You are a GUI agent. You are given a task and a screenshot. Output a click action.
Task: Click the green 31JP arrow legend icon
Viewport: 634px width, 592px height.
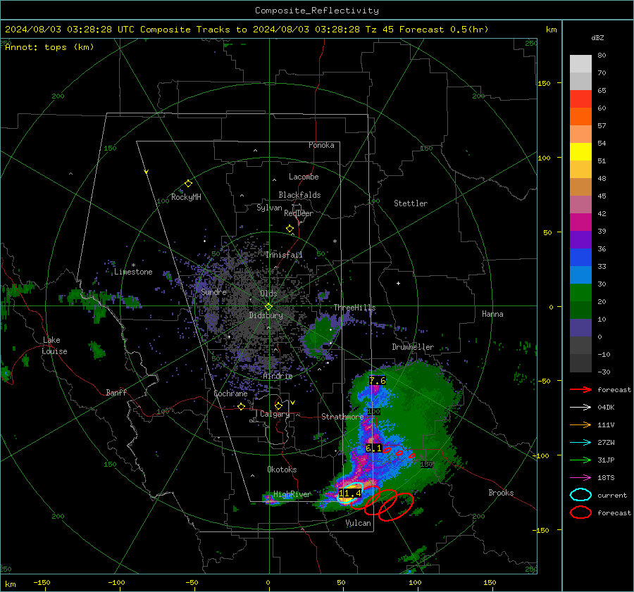[580, 460]
